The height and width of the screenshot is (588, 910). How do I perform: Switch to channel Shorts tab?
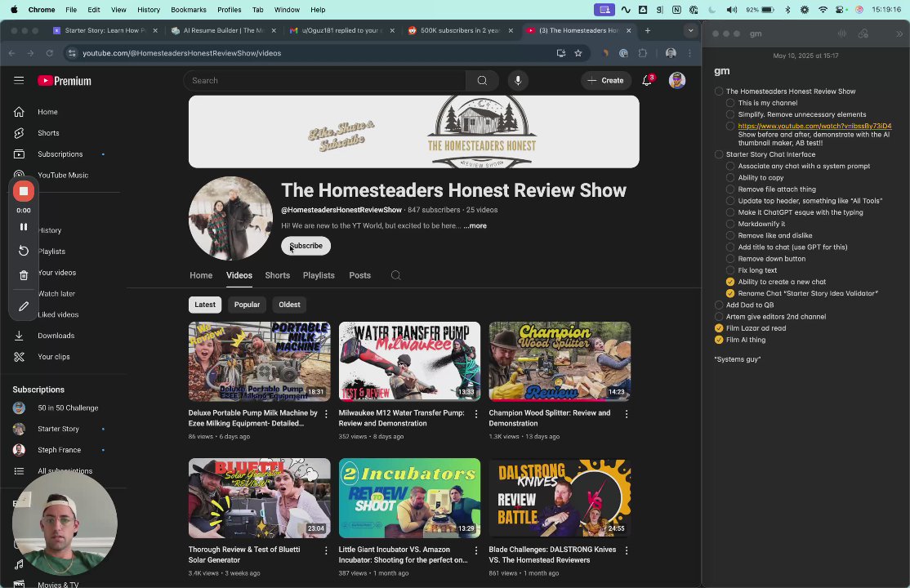tap(278, 275)
